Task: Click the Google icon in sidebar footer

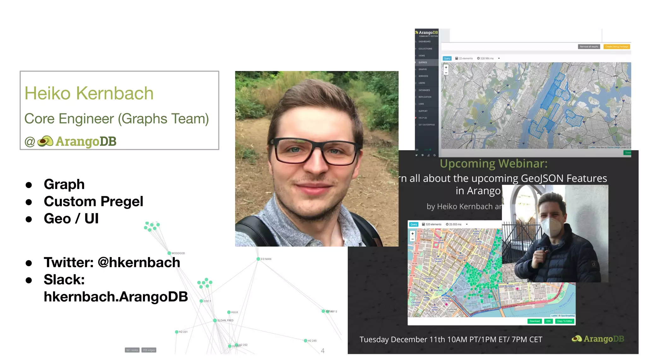Action: point(434,155)
